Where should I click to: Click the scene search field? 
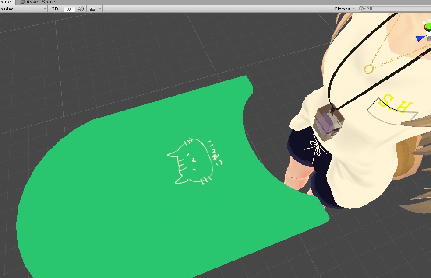[x=396, y=9]
